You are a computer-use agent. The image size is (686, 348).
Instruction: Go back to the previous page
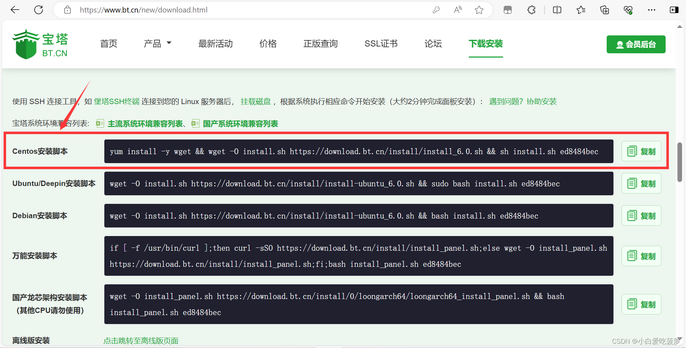15,10
